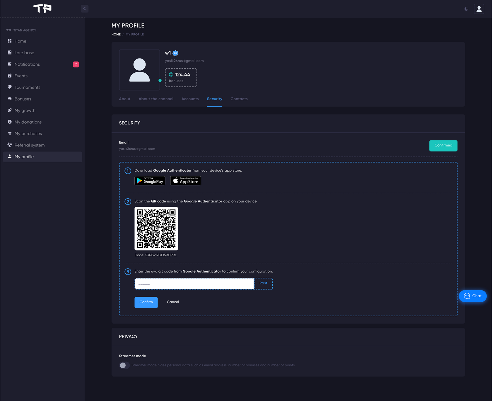
Task: Click the profile name w1
Action: click(168, 53)
